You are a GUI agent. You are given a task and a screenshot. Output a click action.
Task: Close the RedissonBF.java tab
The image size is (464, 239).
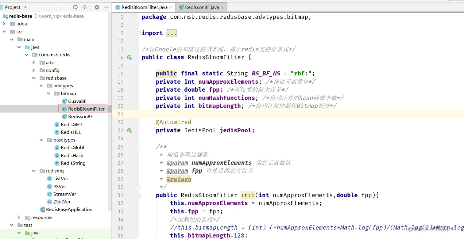pyautogui.click(x=222, y=7)
